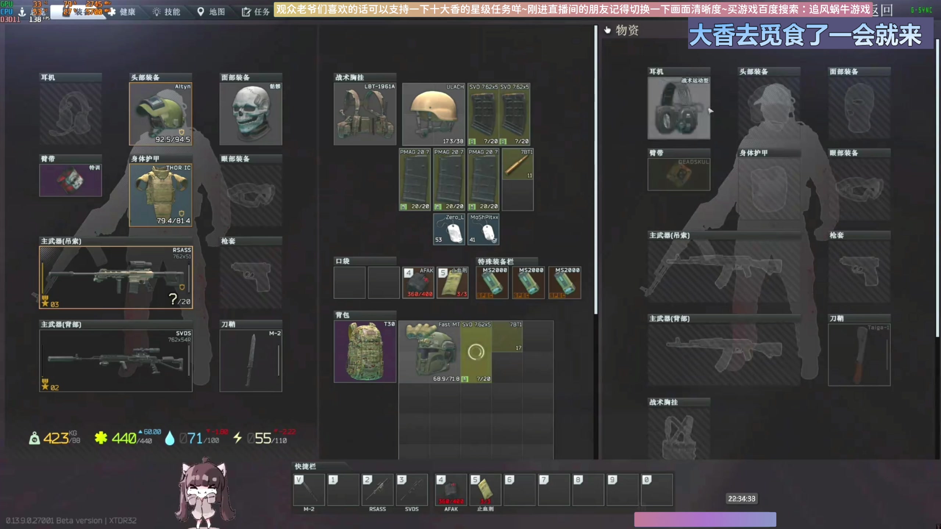
Task: Click the 物资 loot panel header
Action: pos(622,30)
